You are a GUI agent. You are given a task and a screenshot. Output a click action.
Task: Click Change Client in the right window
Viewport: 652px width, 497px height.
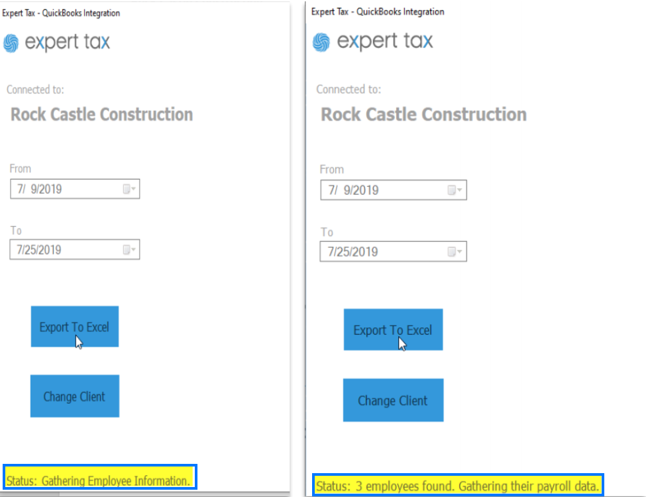click(394, 400)
